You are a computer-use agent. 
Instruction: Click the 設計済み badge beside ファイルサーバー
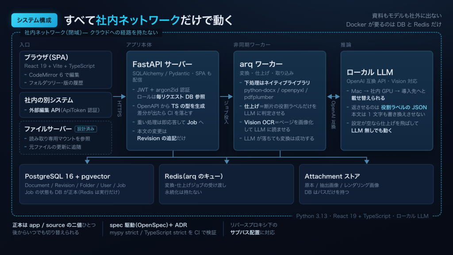pos(86,129)
